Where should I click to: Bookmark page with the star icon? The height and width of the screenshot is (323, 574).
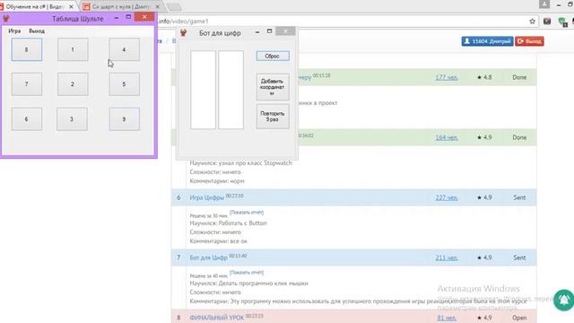click(532, 22)
